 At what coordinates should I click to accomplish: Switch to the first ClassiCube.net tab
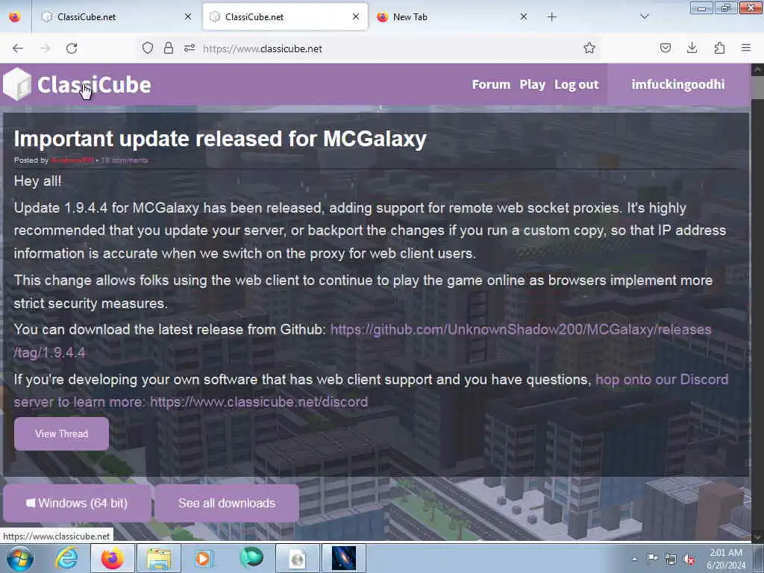[116, 17]
